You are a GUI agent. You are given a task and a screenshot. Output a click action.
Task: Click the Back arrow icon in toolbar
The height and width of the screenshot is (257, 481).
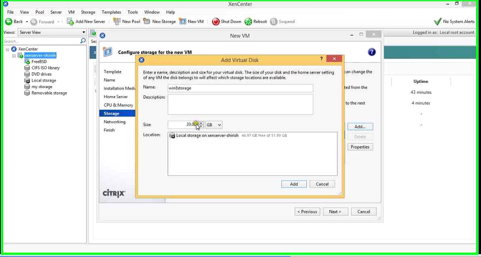(8, 21)
